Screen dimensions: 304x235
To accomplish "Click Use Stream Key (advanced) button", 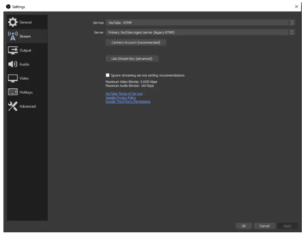I will click(132, 59).
